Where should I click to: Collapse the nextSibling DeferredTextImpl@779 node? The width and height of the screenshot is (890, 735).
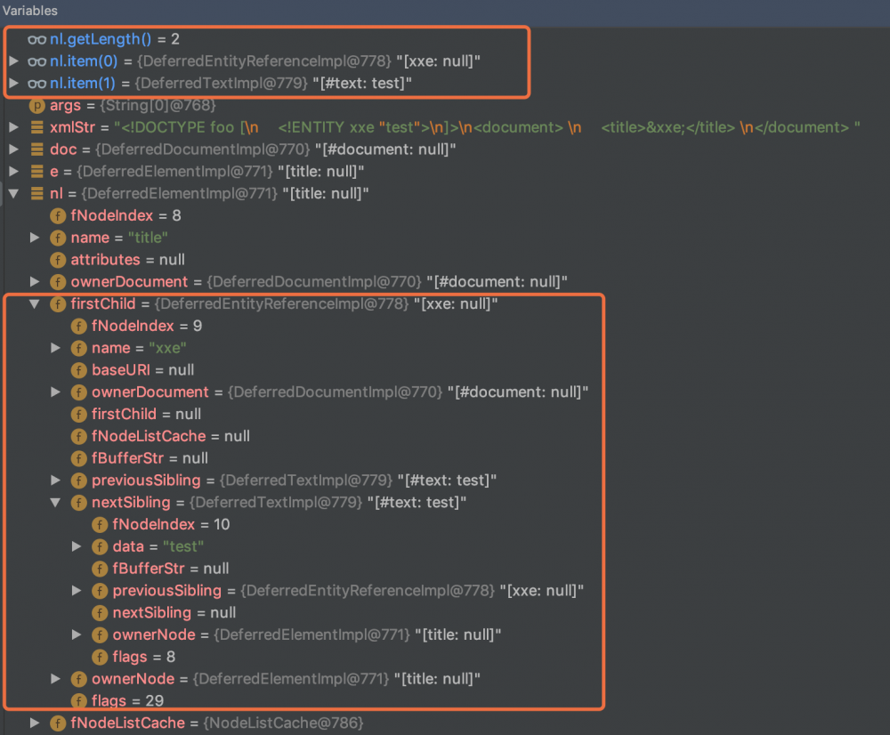tap(55, 502)
